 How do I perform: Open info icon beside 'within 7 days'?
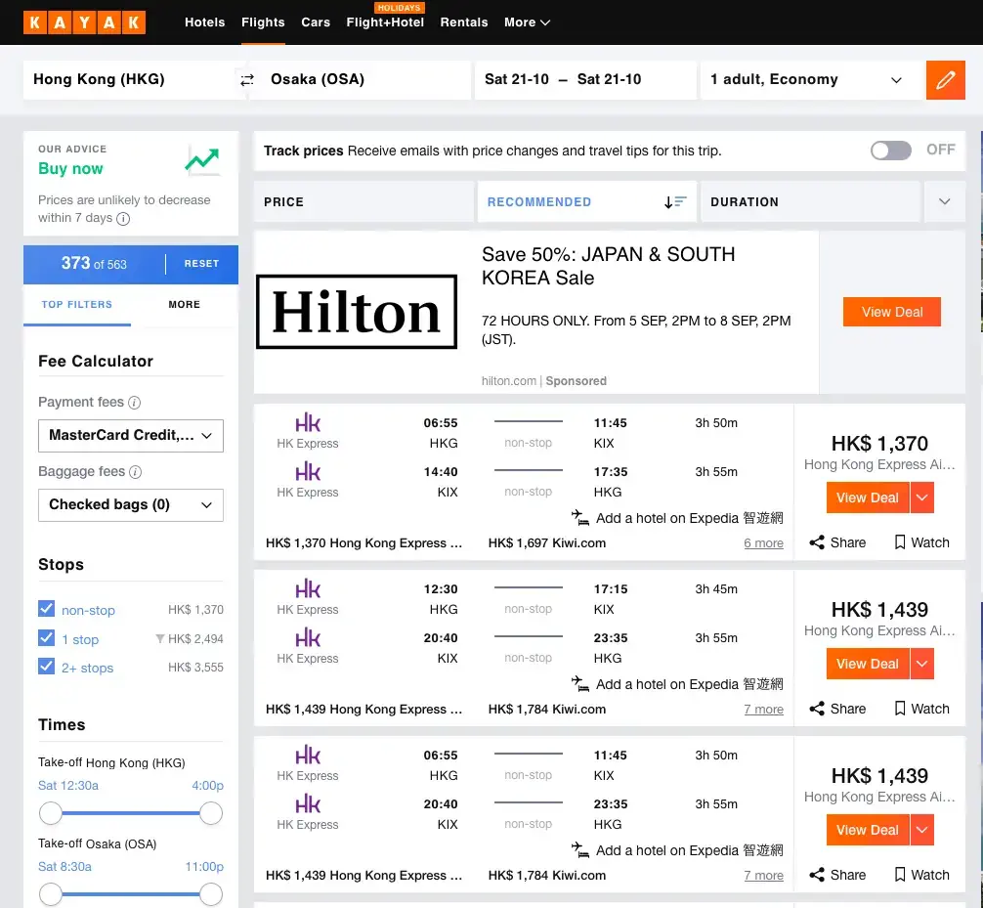click(123, 219)
